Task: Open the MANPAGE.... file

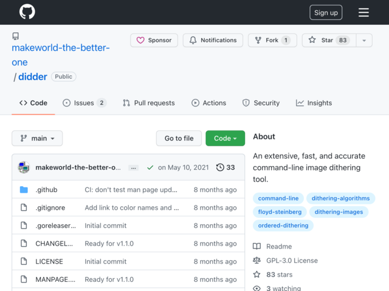Action: [55, 279]
